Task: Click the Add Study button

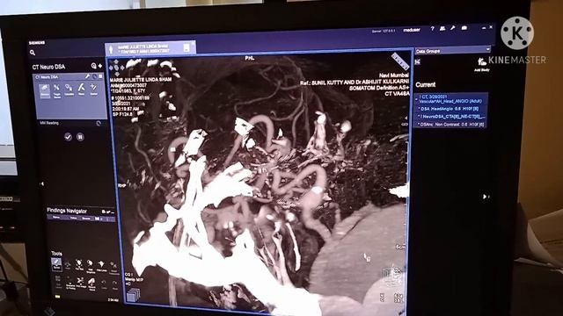Action: (481, 65)
